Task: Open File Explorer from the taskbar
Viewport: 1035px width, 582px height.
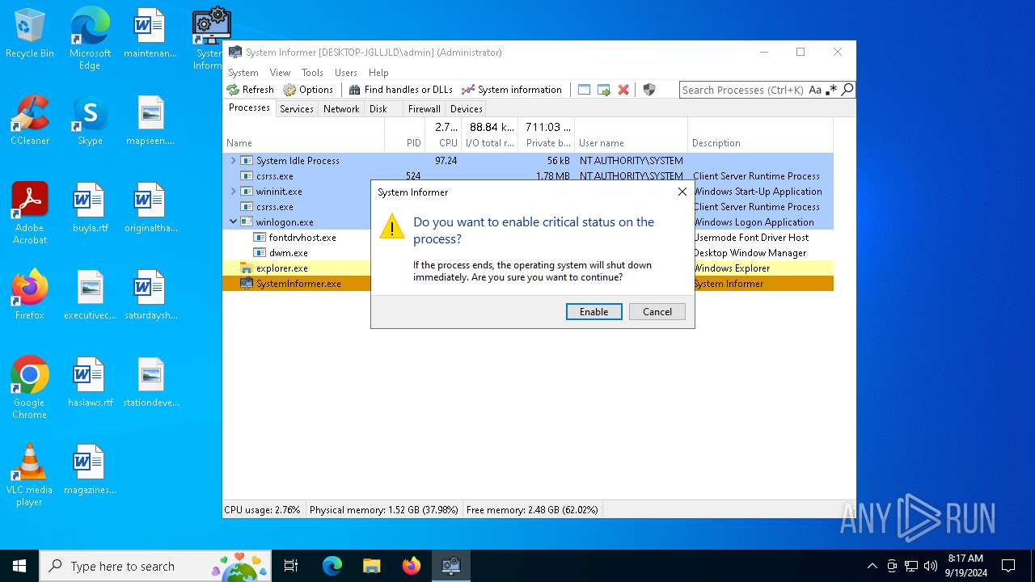Action: pyautogui.click(x=371, y=566)
